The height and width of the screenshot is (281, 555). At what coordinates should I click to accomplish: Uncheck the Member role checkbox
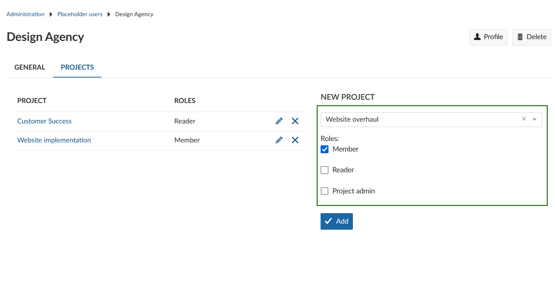pyautogui.click(x=325, y=149)
